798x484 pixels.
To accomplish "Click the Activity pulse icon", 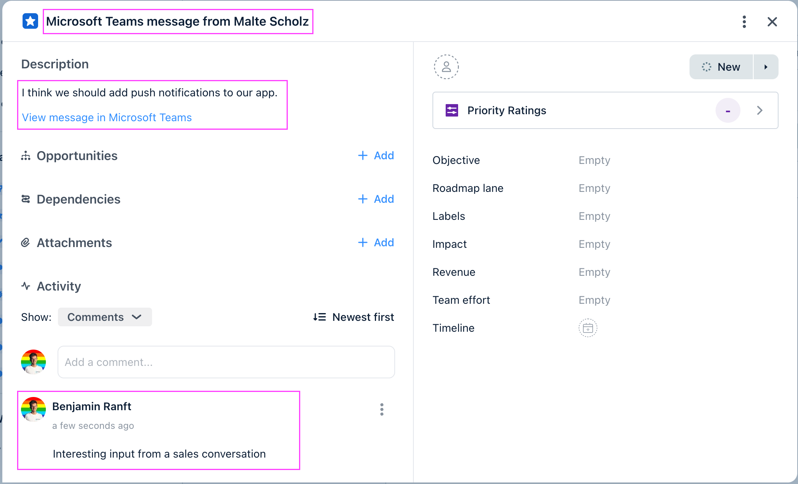I will [26, 286].
